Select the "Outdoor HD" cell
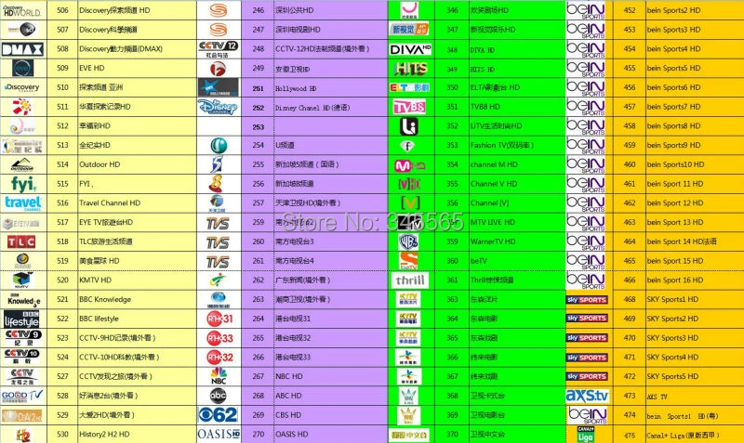This screenshot has height=443, width=744. 137,164
